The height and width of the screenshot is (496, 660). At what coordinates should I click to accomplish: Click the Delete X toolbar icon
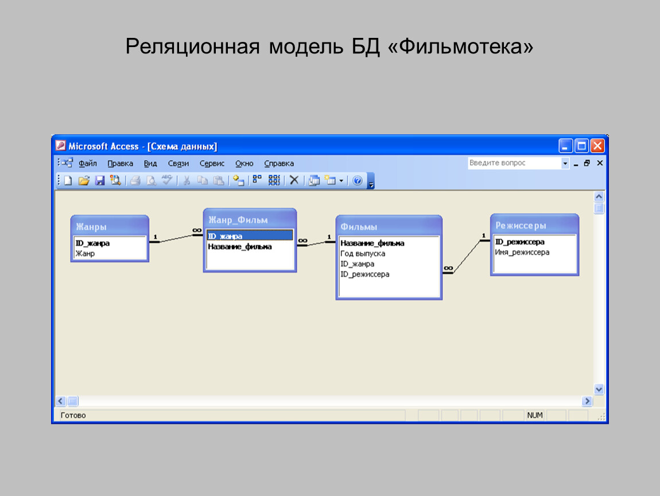[294, 180]
